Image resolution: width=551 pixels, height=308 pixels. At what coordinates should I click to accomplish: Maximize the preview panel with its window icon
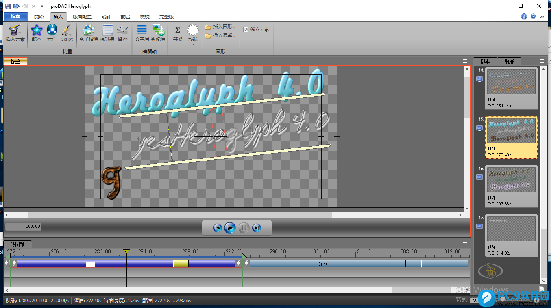(465, 61)
